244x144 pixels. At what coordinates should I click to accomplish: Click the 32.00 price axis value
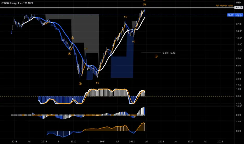239,24
